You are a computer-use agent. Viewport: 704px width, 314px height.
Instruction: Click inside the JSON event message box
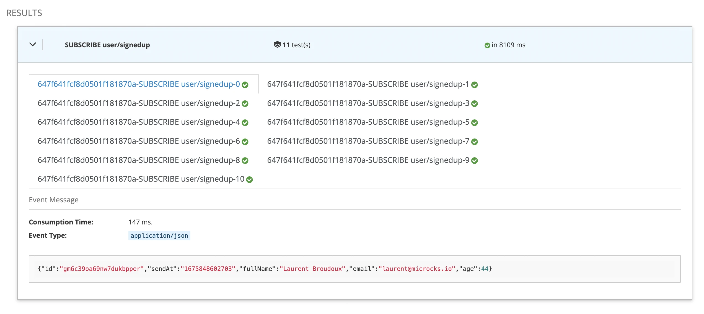pyautogui.click(x=354, y=269)
